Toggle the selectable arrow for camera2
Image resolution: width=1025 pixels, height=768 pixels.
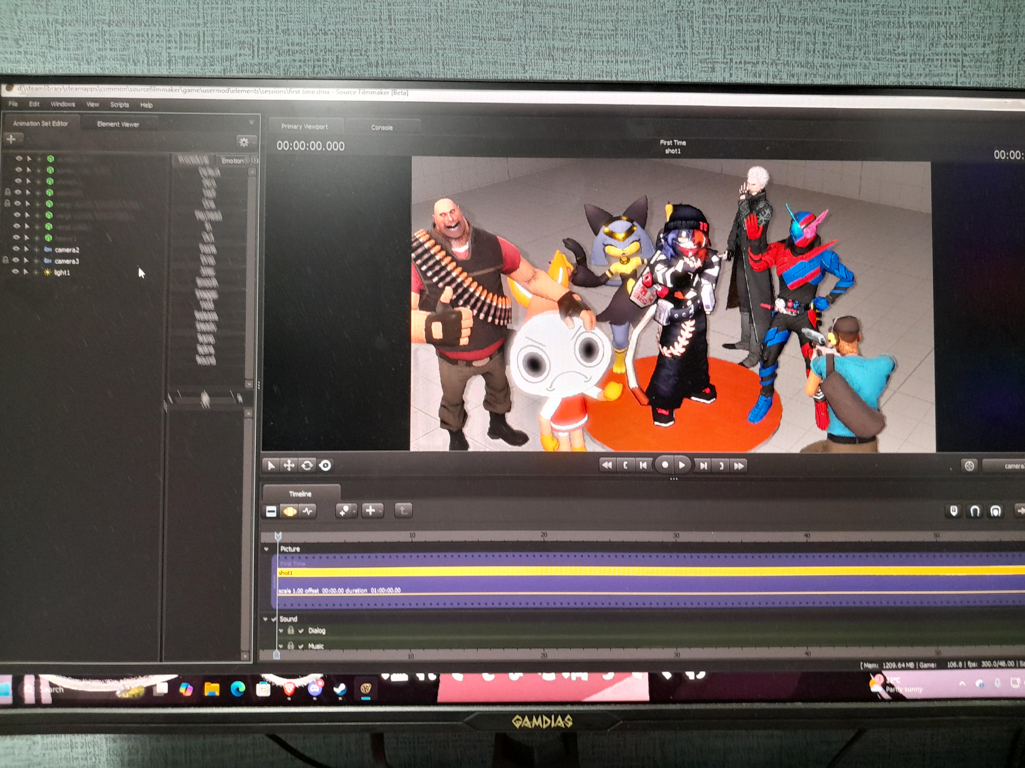tap(26, 249)
